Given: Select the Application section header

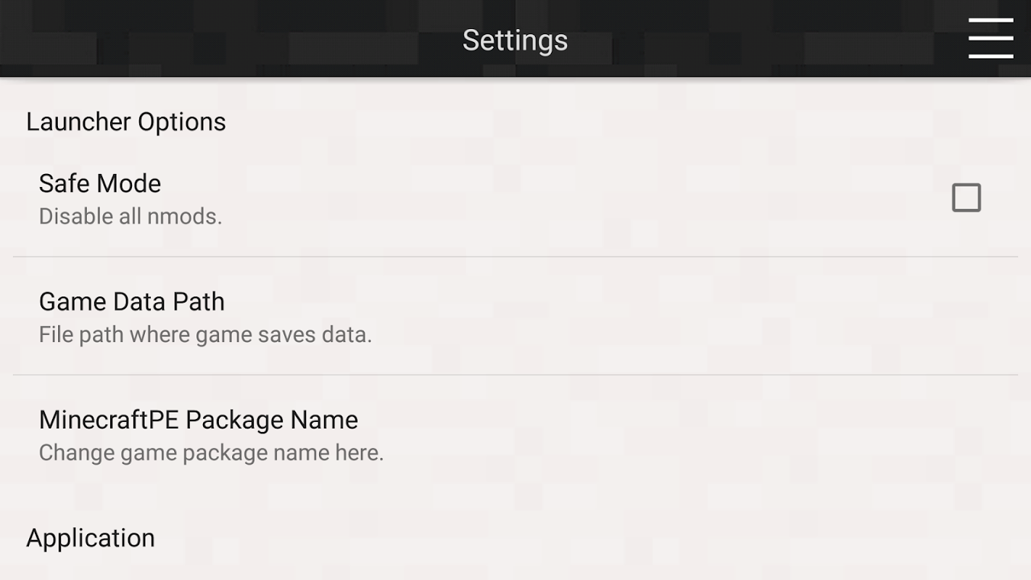Looking at the screenshot, I should click(x=91, y=538).
